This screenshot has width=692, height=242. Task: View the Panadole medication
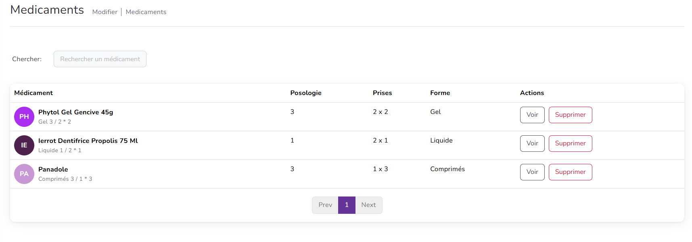pyautogui.click(x=532, y=172)
